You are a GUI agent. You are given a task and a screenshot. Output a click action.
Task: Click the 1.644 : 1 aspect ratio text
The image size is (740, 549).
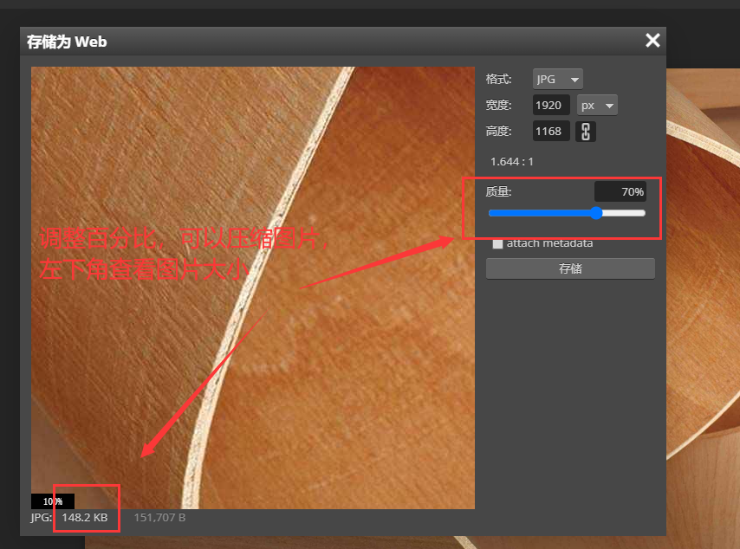pos(512,161)
